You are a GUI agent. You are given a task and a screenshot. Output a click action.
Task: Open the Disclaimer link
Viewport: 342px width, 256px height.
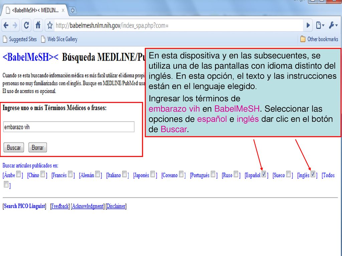pos(116,206)
